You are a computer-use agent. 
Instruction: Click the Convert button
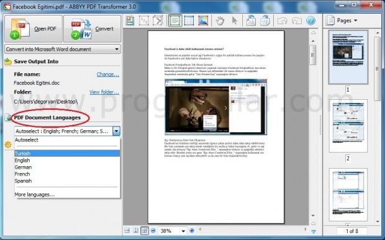pyautogui.click(x=92, y=29)
